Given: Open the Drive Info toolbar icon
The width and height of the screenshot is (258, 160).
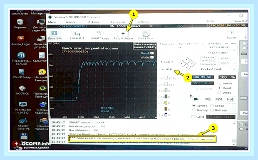Looking at the screenshot, I should tap(55, 35).
